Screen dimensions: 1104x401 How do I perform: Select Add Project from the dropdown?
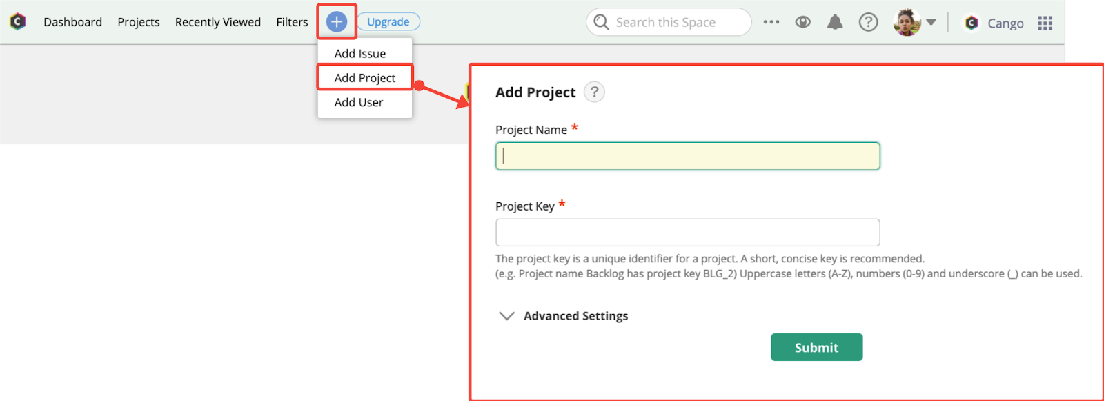[364, 77]
